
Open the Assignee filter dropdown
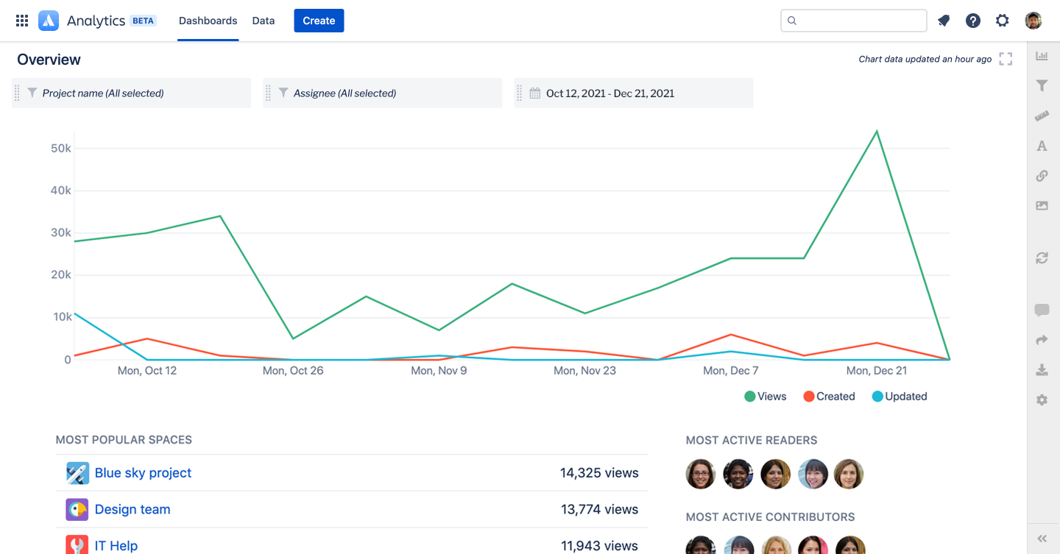point(382,93)
